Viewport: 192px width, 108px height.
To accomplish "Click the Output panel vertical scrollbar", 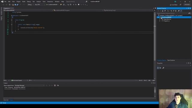I will coord(155,92).
